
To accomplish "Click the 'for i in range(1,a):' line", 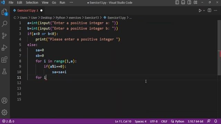I will point(56,61).
